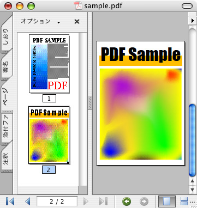Select the continuous page layout icon
The image size is (197, 208).
[184, 201]
